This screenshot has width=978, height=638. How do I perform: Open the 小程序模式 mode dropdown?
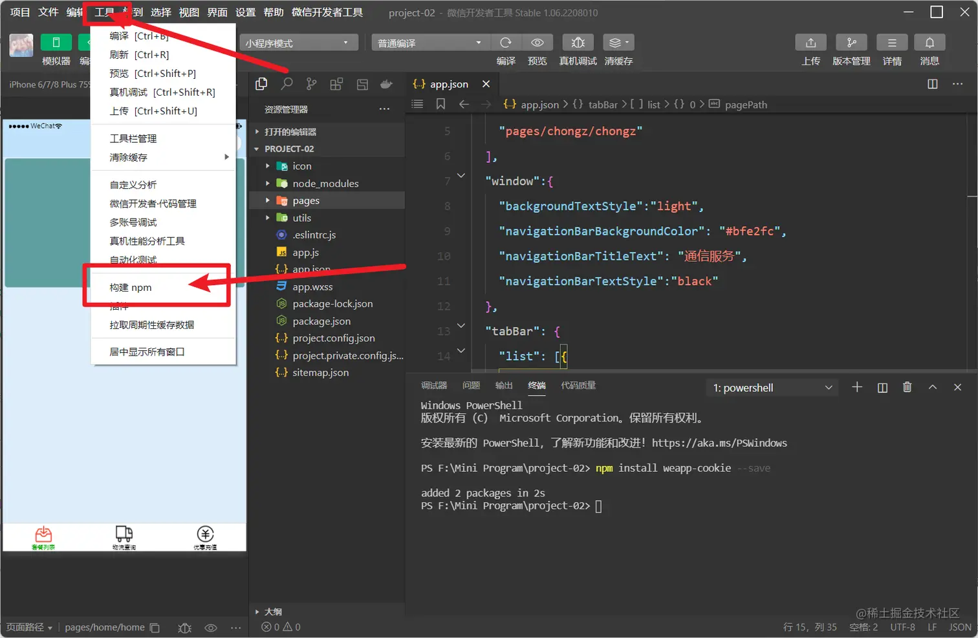pyautogui.click(x=299, y=43)
